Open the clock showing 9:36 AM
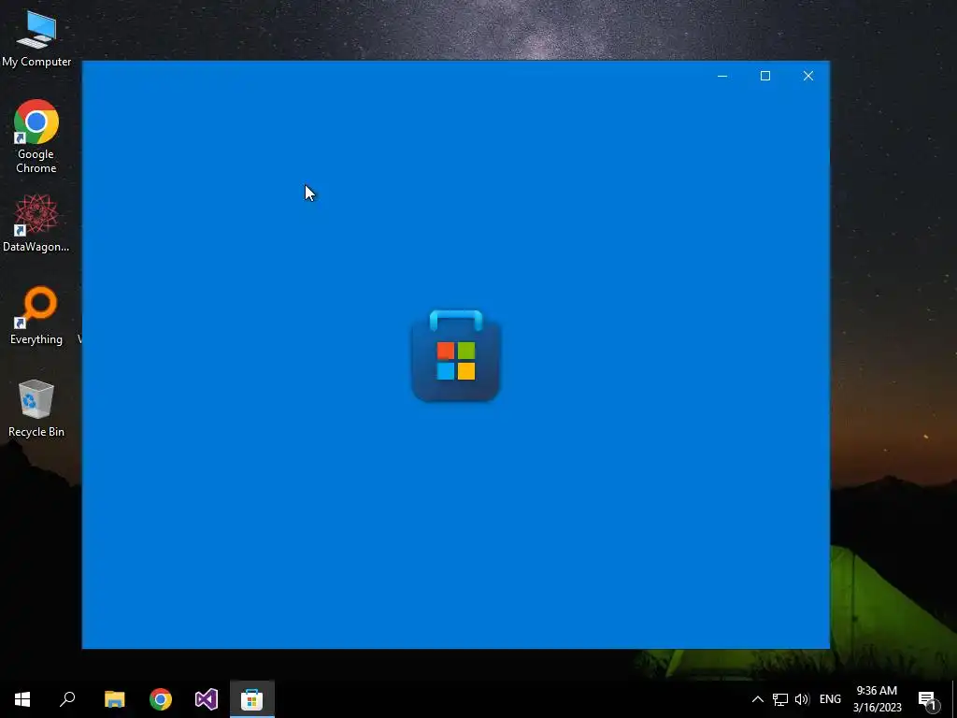Image resolution: width=957 pixels, height=718 pixels. [x=877, y=699]
